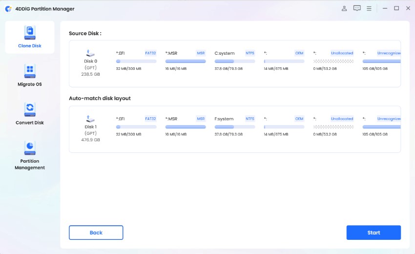Image resolution: width=415 pixels, height=254 pixels.
Task: Click the 238.5 GB source disk size
Action: pos(90,74)
